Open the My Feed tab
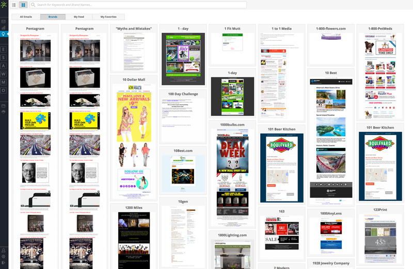Viewport: 413px width, 269px height. [x=79, y=17]
